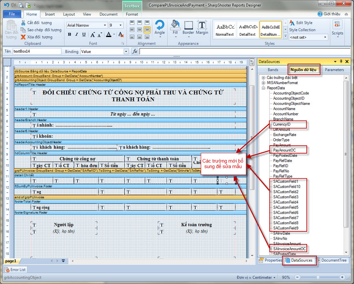
Task: Click the Fill paint bucket
Action: [x=175, y=28]
